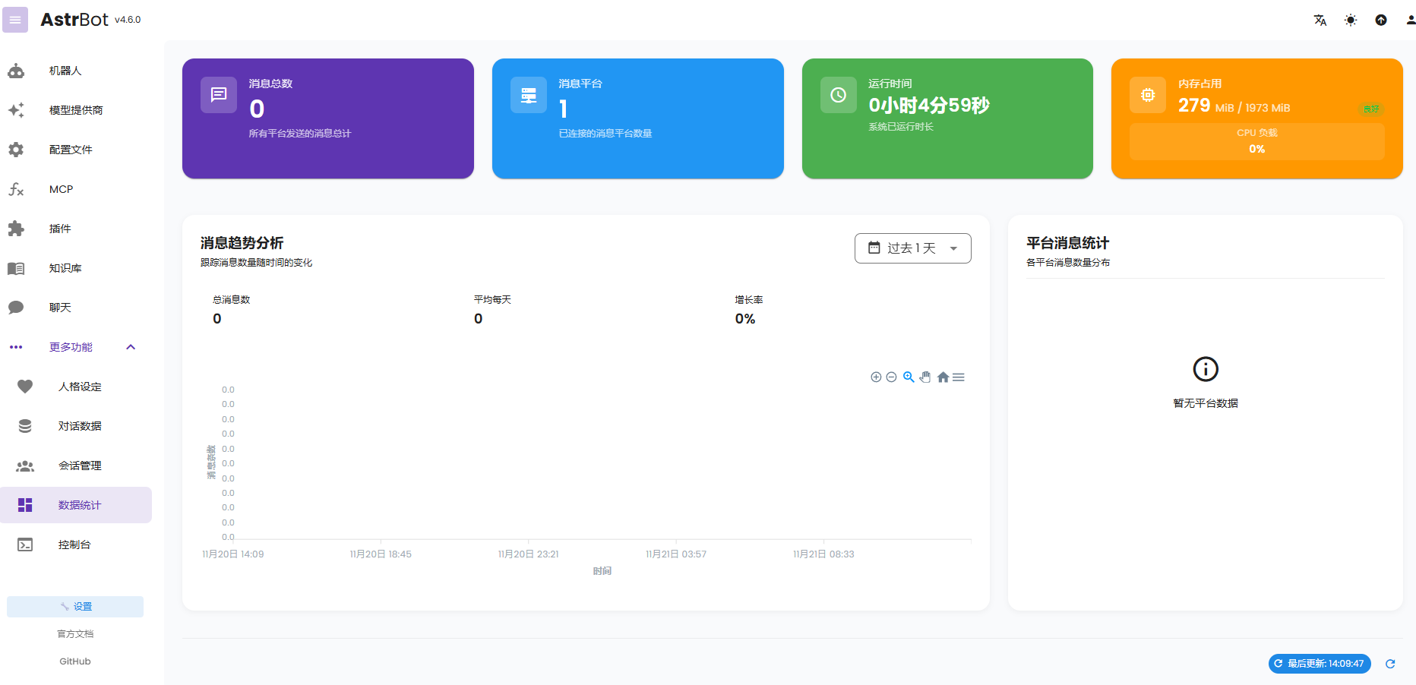Click the hamburger menu icon beside AstrBot
This screenshot has height=685, width=1416.
click(x=15, y=20)
